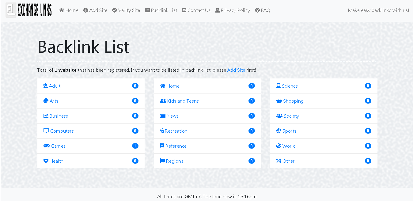Click the Games count badge showing 1
This screenshot has width=413, height=201.
click(135, 146)
